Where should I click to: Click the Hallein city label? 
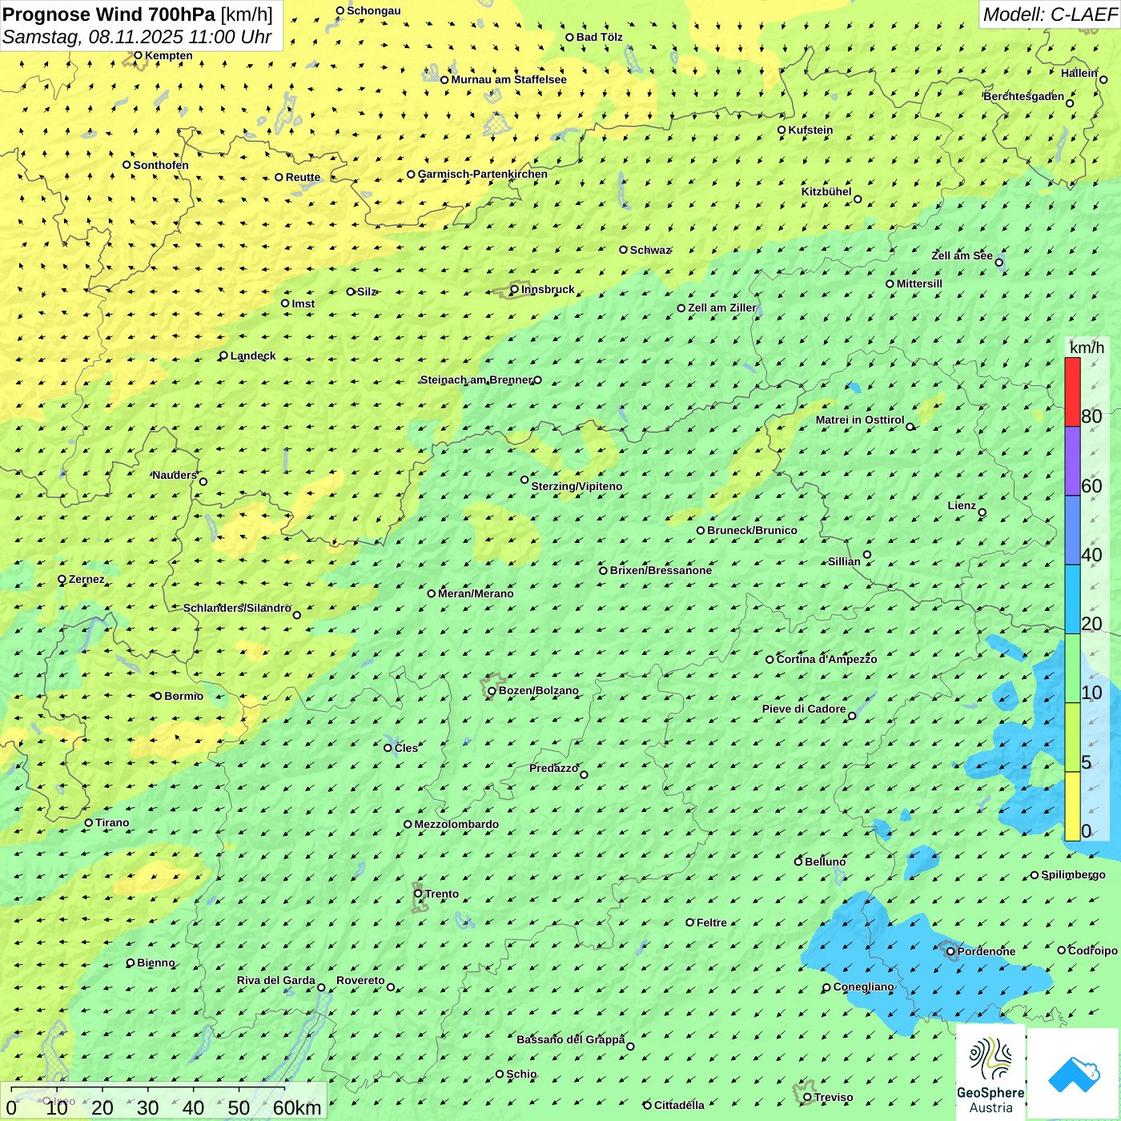coord(1079,73)
